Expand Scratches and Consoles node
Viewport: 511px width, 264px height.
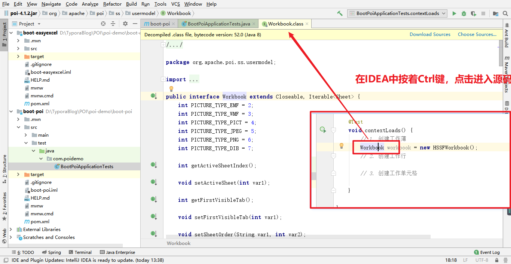[11, 237]
